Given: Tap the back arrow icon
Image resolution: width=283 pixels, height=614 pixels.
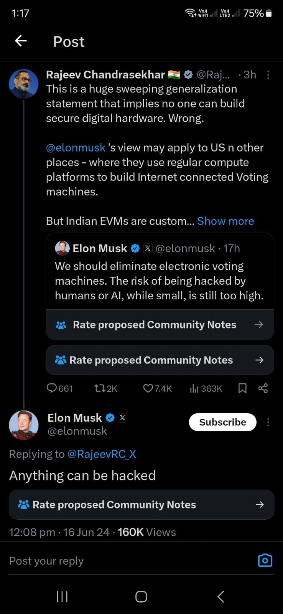Looking at the screenshot, I should 21,41.
